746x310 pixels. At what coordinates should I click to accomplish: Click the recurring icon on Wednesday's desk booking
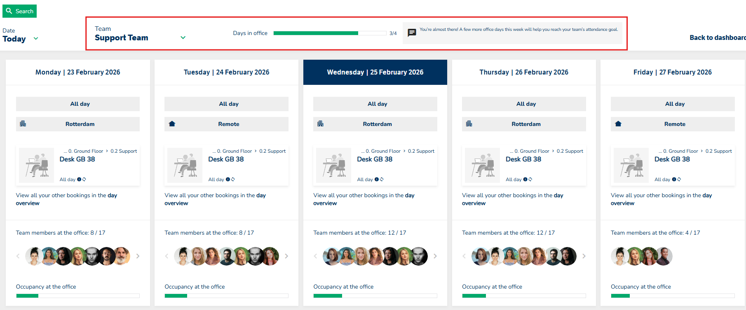(x=382, y=179)
